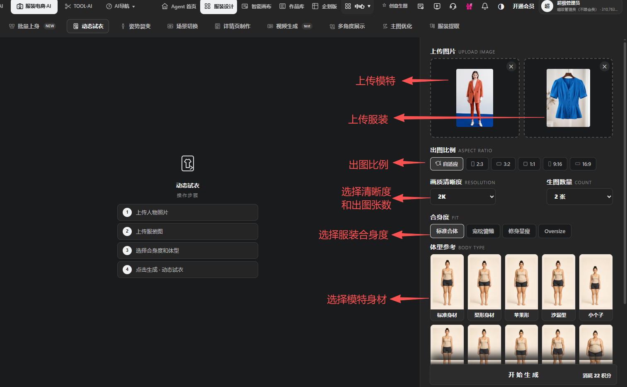Select 标准身材 body type thumbnail

click(447, 287)
